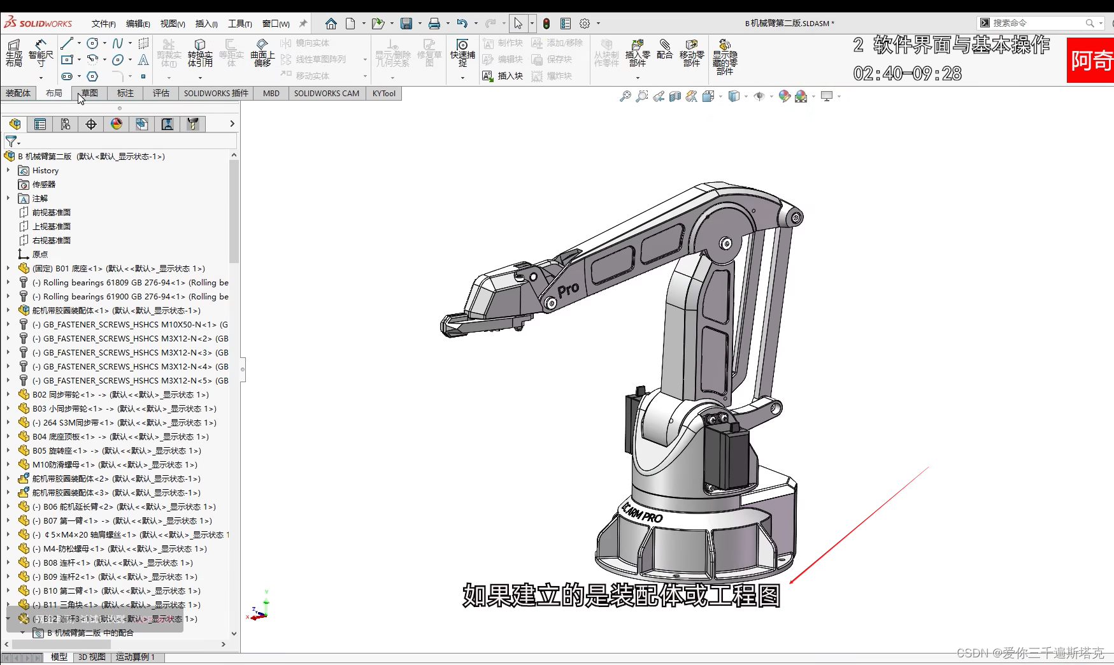The width and height of the screenshot is (1114, 665).
Task: Switch to the 装配体 ribbon tab
Action: click(x=18, y=93)
